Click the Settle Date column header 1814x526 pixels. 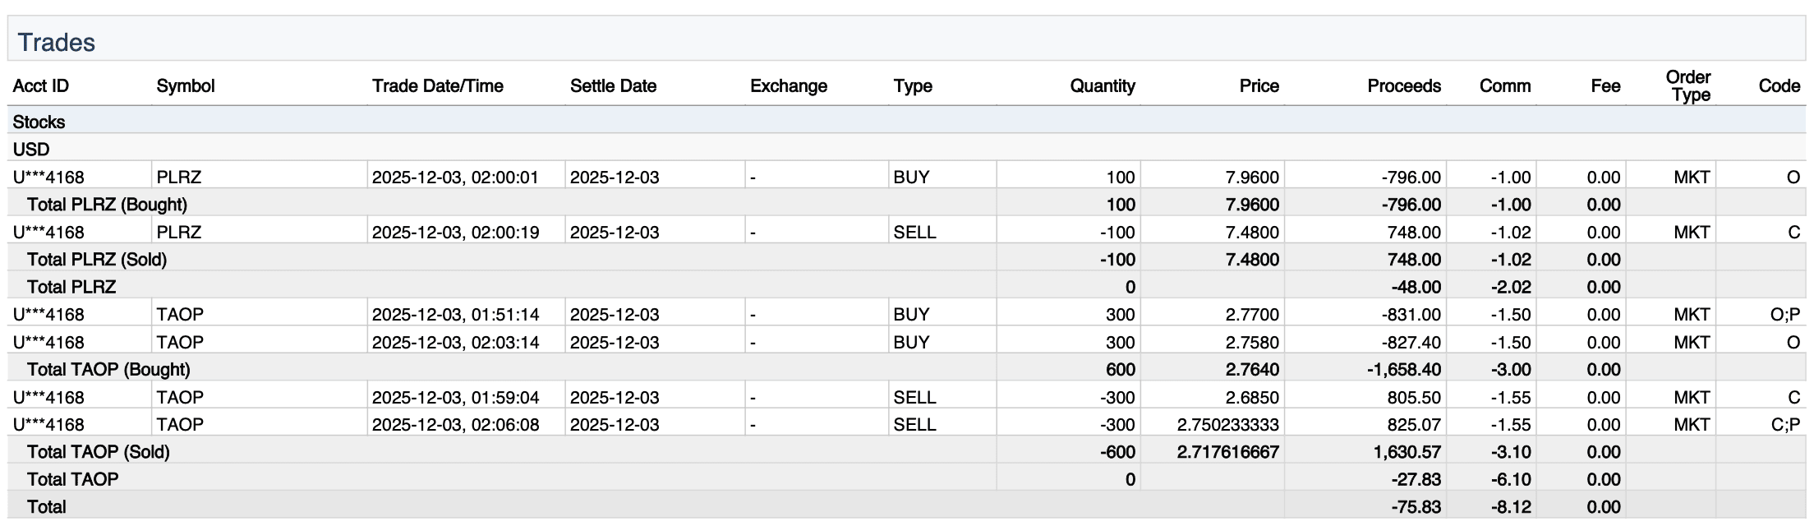pos(613,86)
